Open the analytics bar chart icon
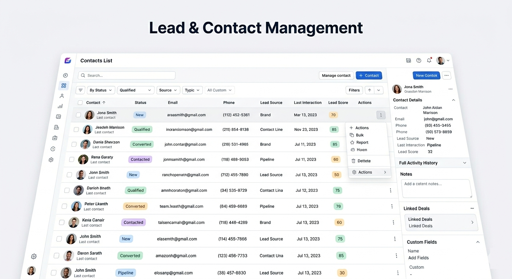512x279 pixels. [x=60, y=106]
